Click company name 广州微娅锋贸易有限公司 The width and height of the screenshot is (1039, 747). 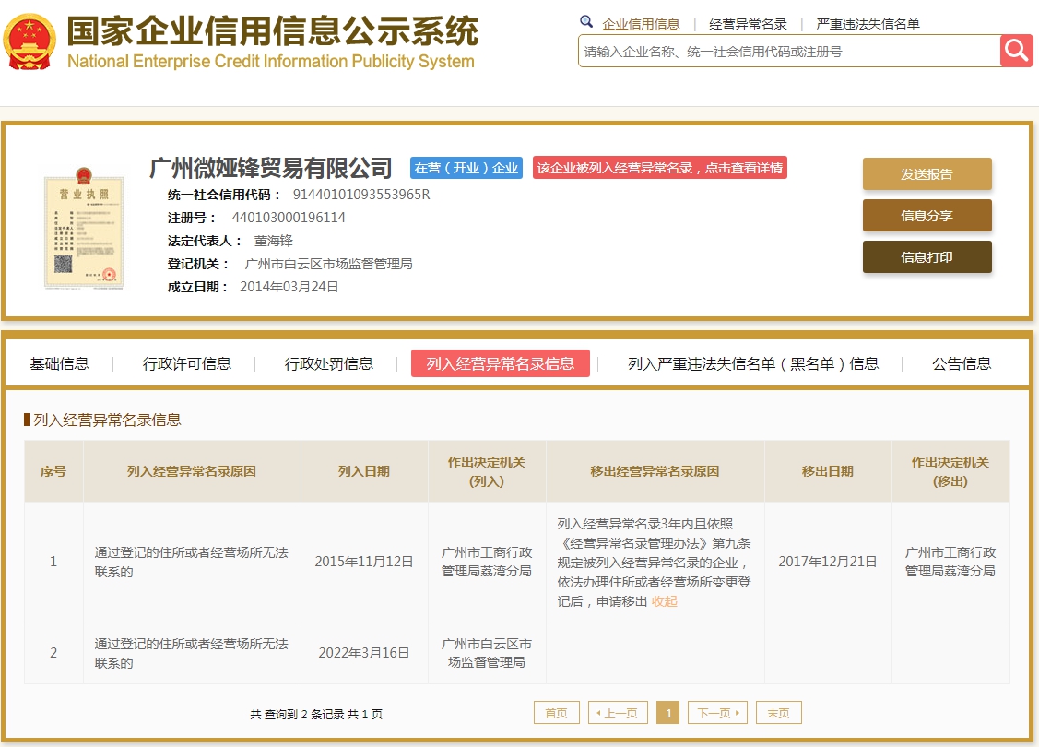pos(271,169)
